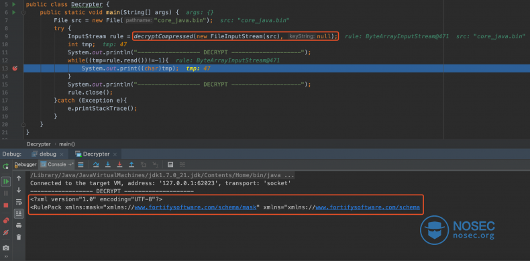Run main method via gutter arrow

[14, 13]
